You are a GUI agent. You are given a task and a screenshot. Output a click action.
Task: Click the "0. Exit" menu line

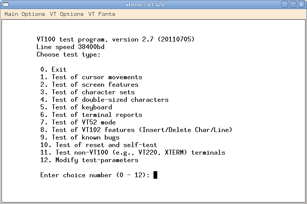[54, 69]
